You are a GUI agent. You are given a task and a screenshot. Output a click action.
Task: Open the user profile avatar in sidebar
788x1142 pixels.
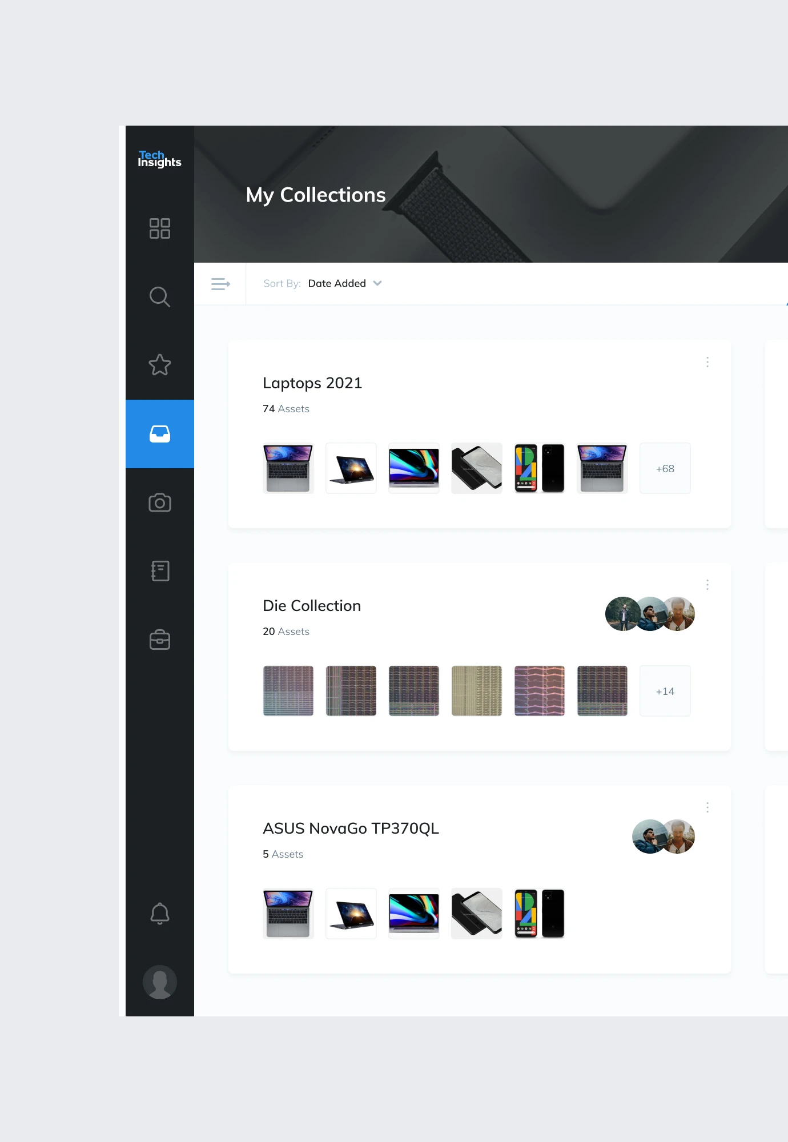click(159, 982)
